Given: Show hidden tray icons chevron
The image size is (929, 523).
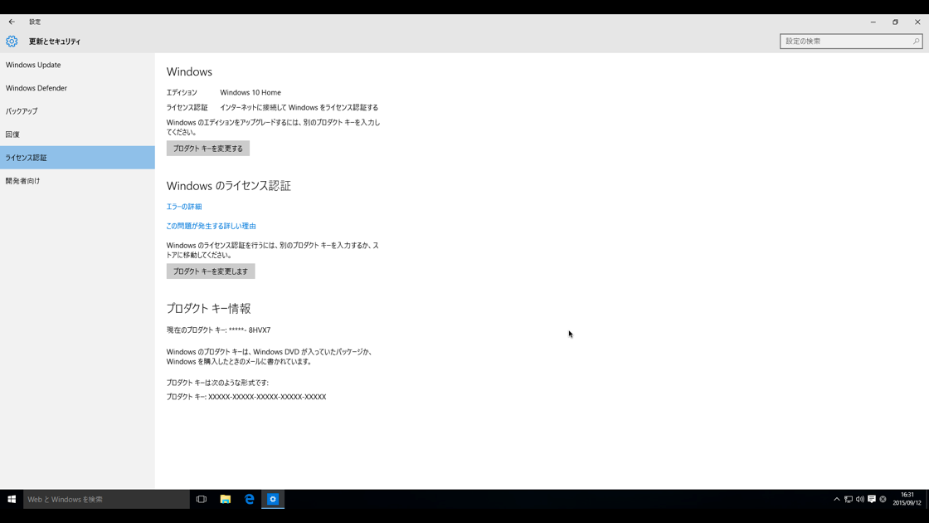Looking at the screenshot, I should click(837, 499).
